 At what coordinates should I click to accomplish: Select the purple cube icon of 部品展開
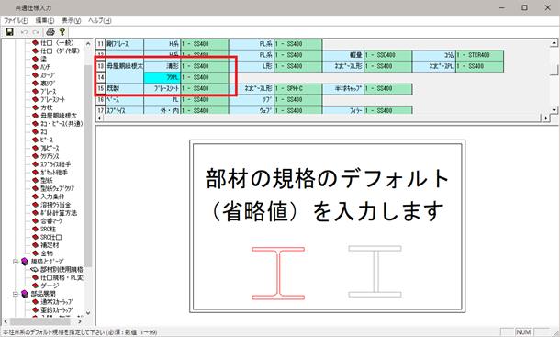25,294
